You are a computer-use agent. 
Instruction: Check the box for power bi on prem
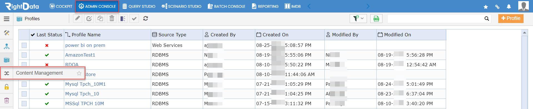click(24, 45)
